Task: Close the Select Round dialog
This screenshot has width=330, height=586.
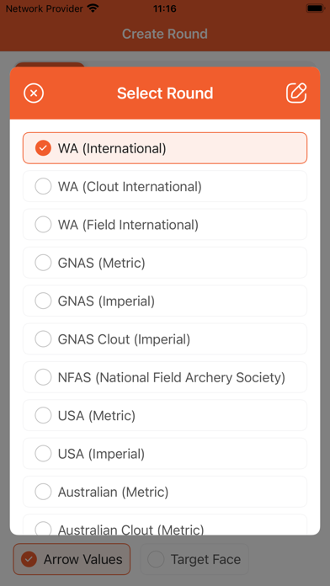Action: pyautogui.click(x=34, y=93)
